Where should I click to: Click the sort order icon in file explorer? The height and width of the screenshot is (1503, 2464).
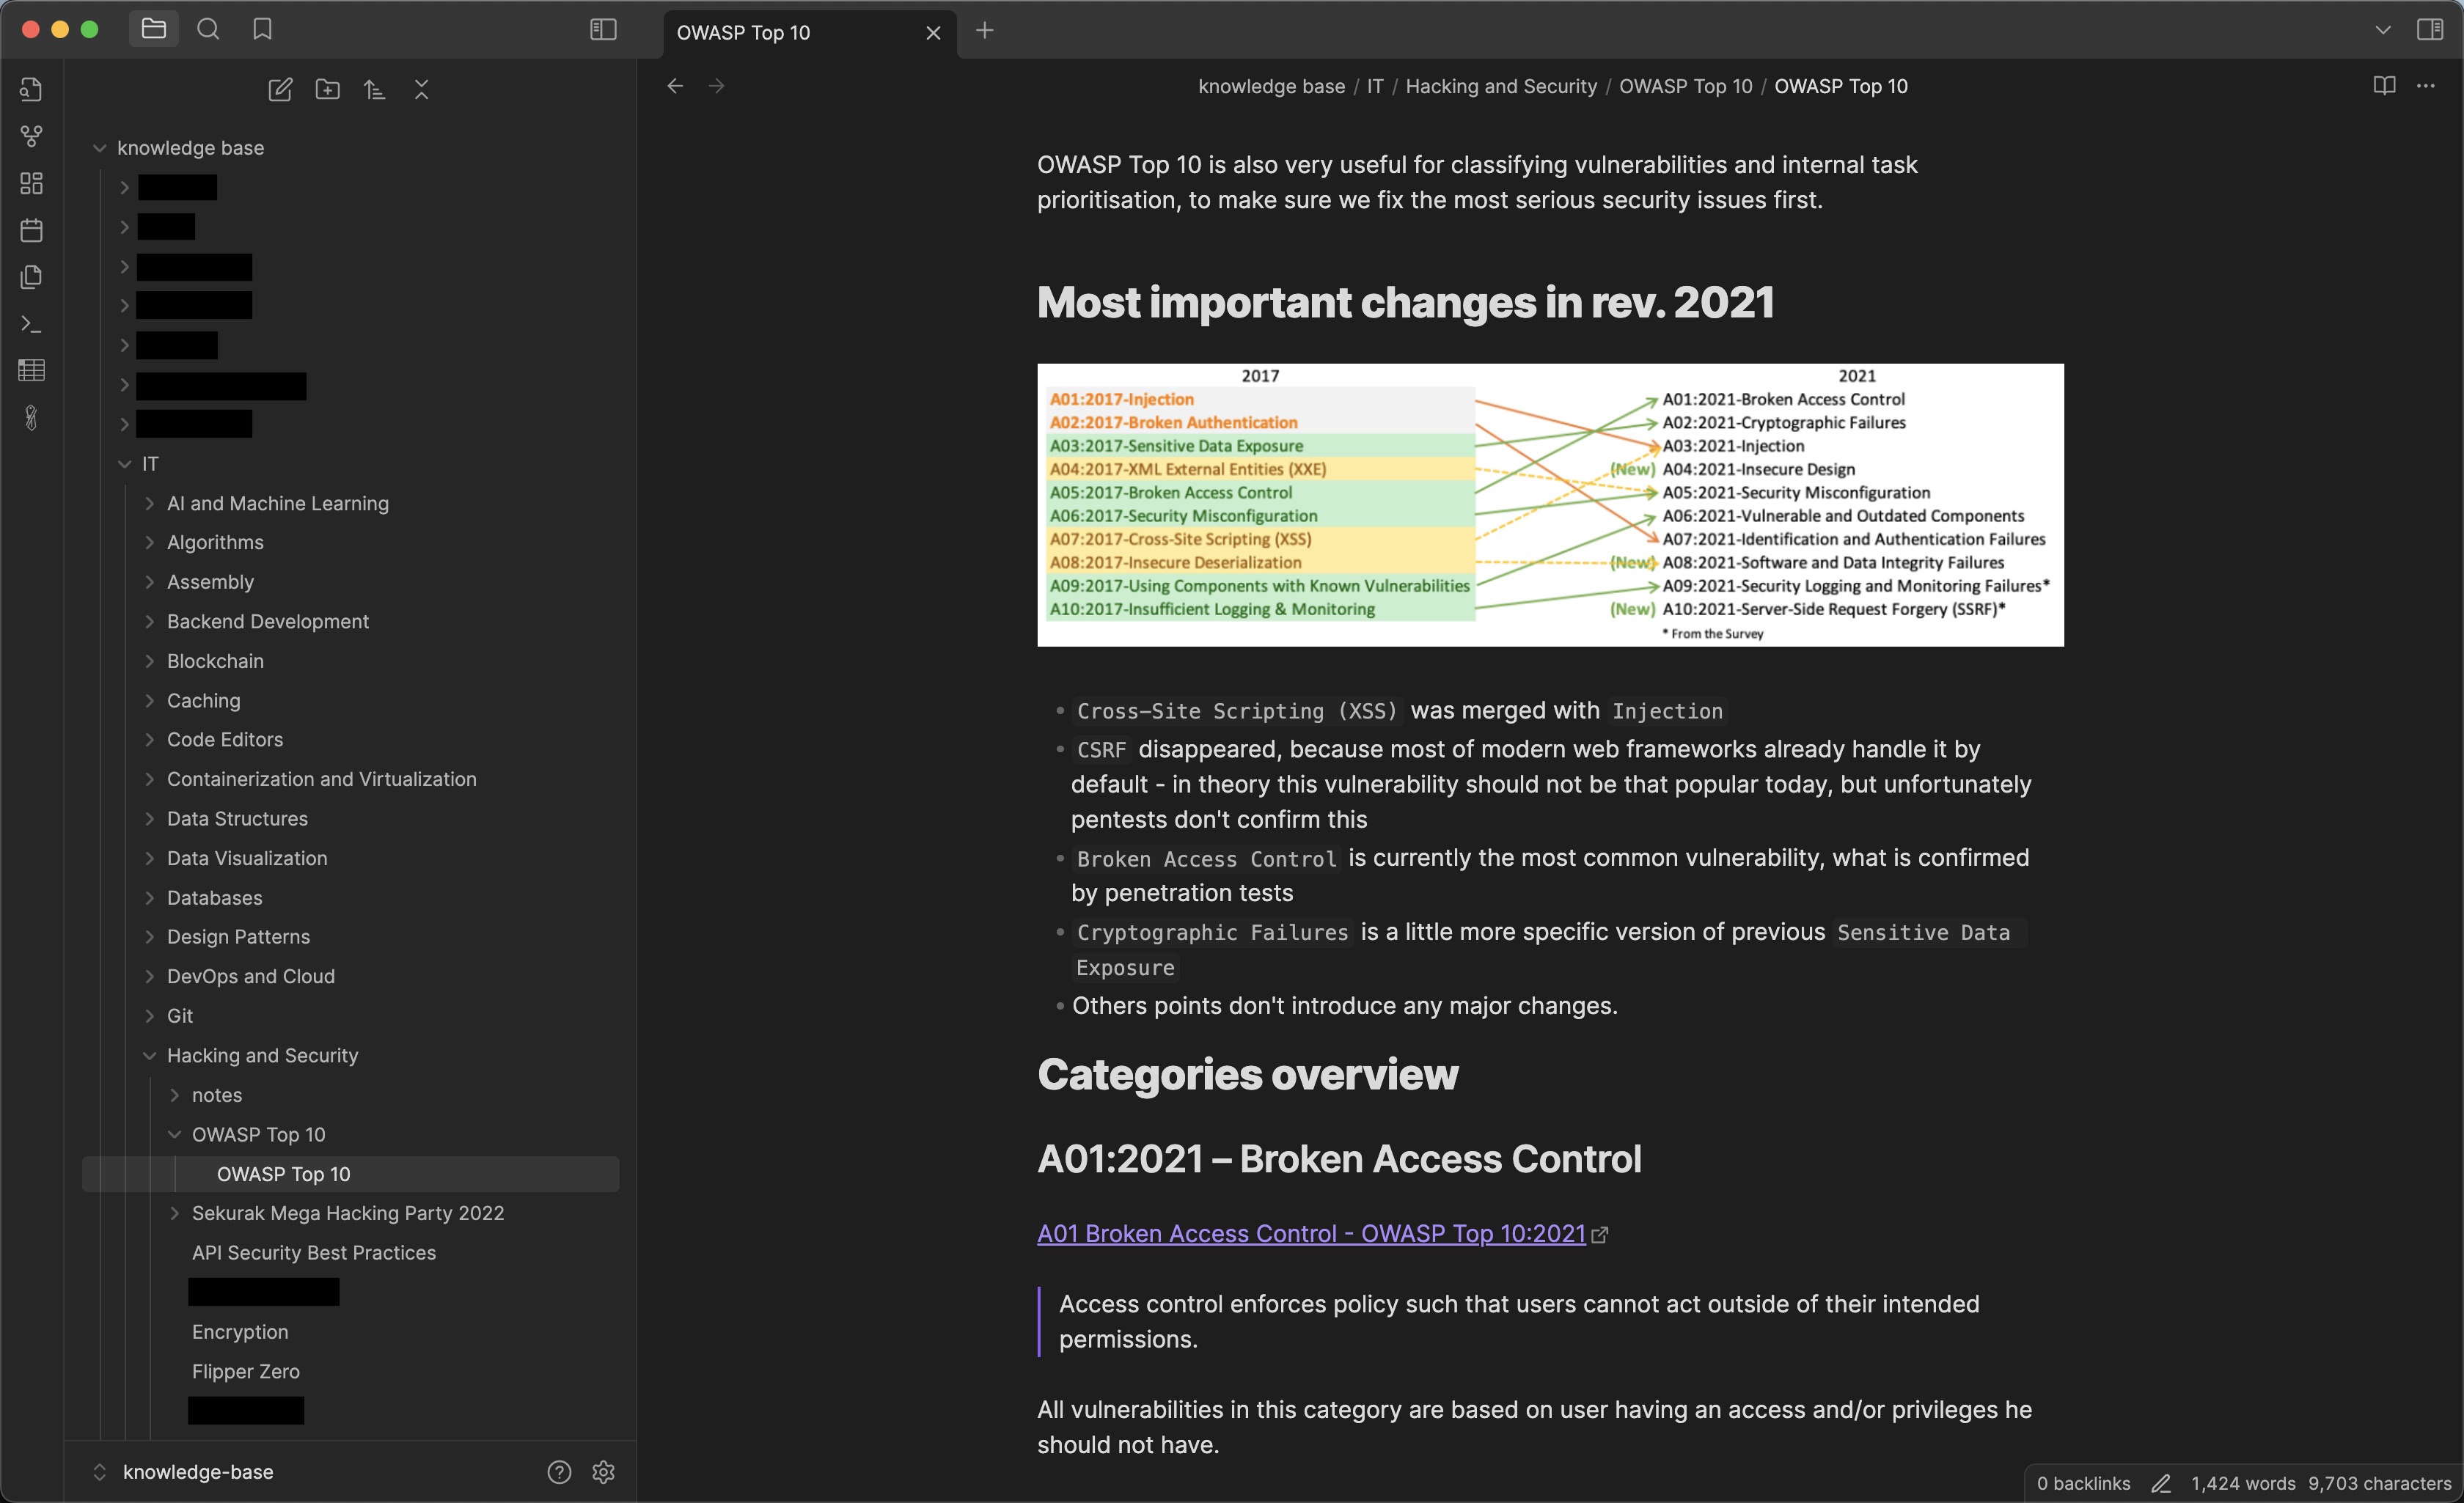point(375,89)
